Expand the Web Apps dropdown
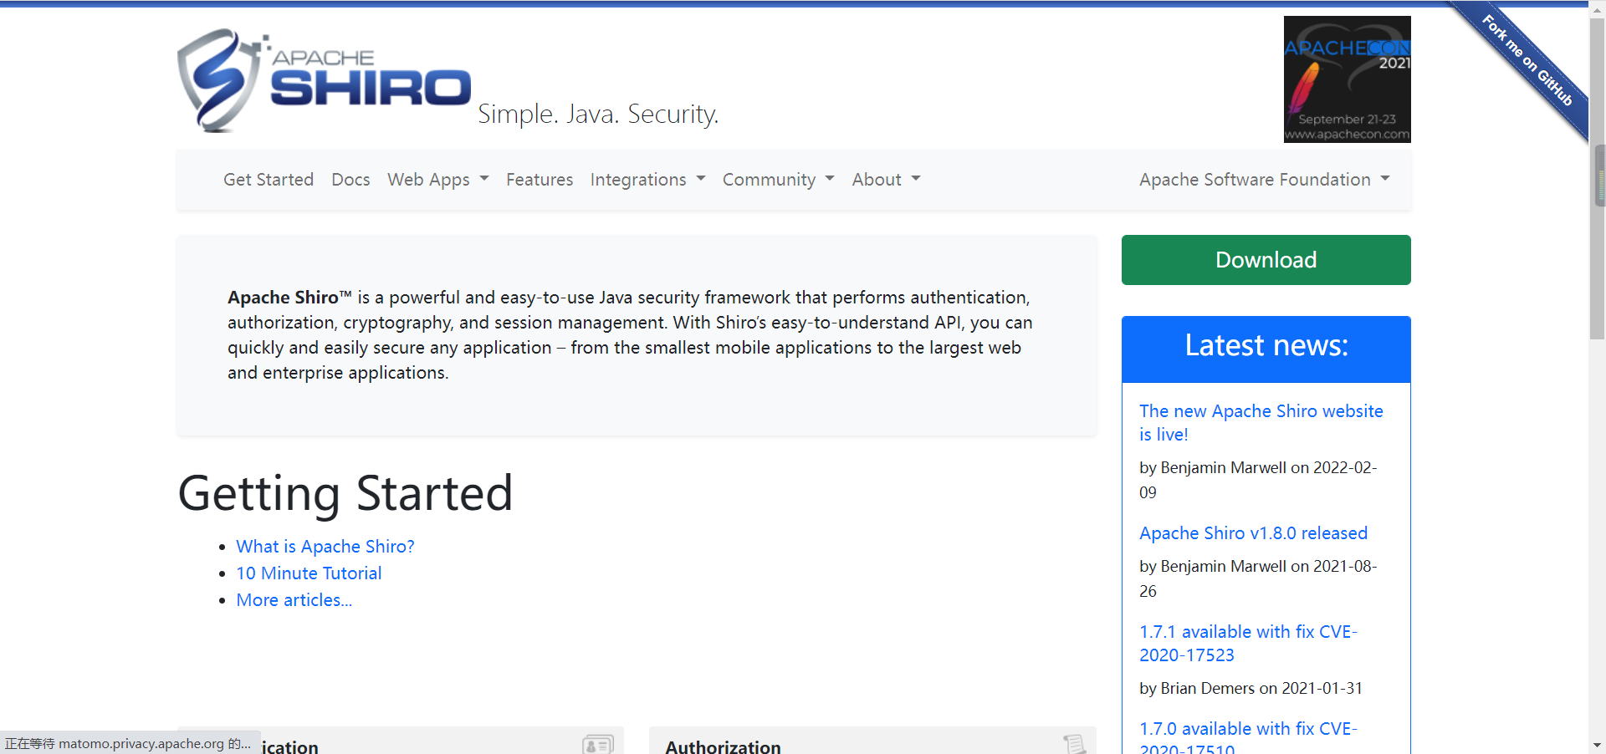Screen dimensions: 1606x754 pyautogui.click(x=437, y=180)
